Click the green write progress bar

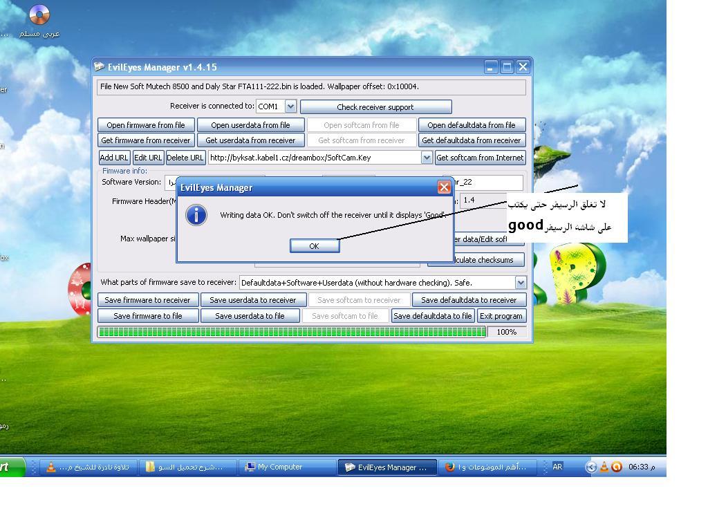tap(292, 332)
